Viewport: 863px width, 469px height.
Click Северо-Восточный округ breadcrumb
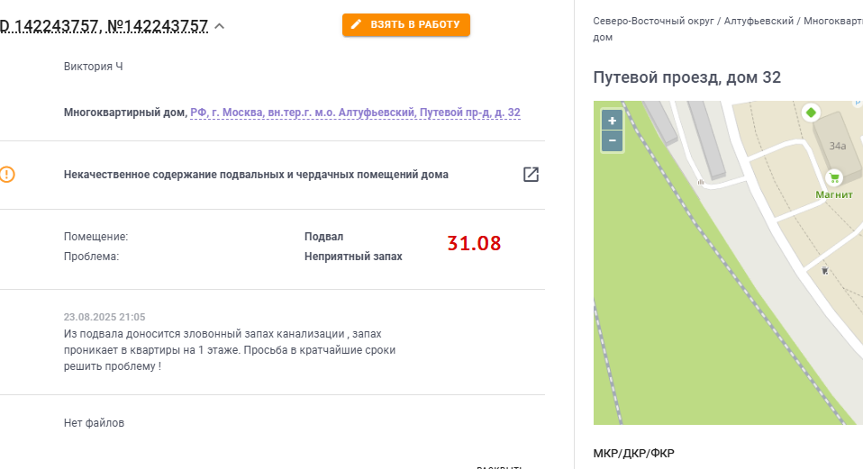653,21
